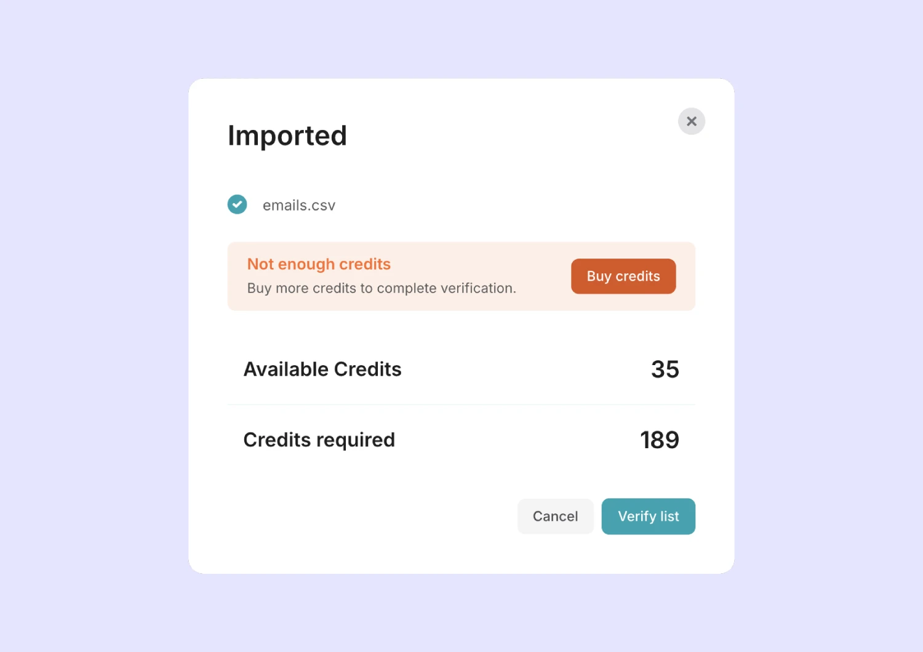Click blank white area below Credits required row
Image resolution: width=923 pixels, height=652 pixels.
coord(369,480)
